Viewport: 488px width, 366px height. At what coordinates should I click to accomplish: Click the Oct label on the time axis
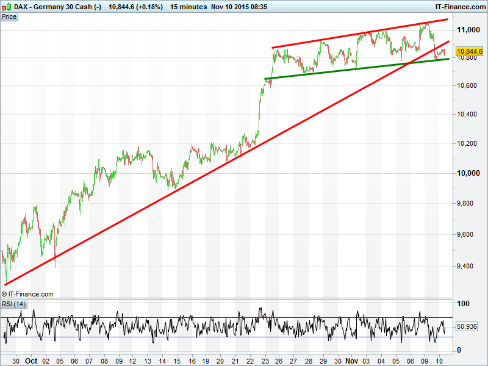point(31,361)
